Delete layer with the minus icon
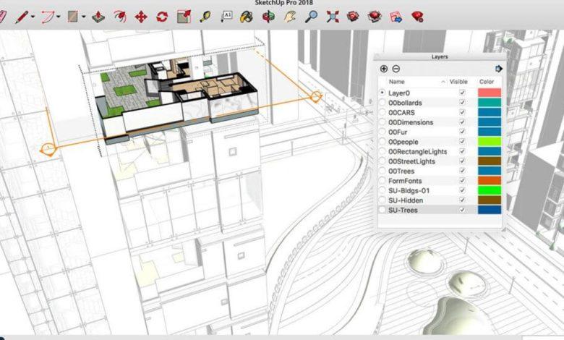 coord(396,69)
